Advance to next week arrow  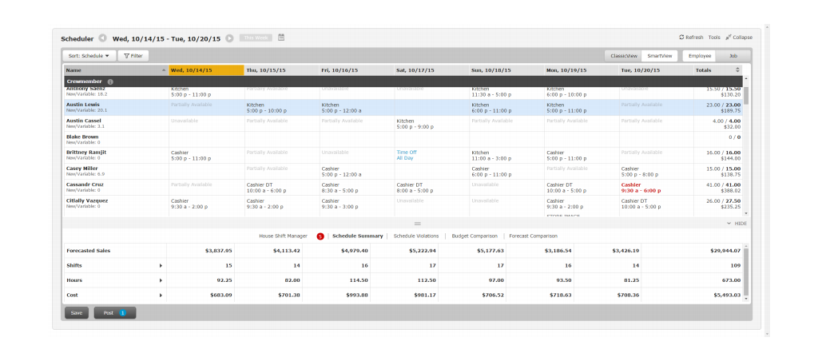230,38
